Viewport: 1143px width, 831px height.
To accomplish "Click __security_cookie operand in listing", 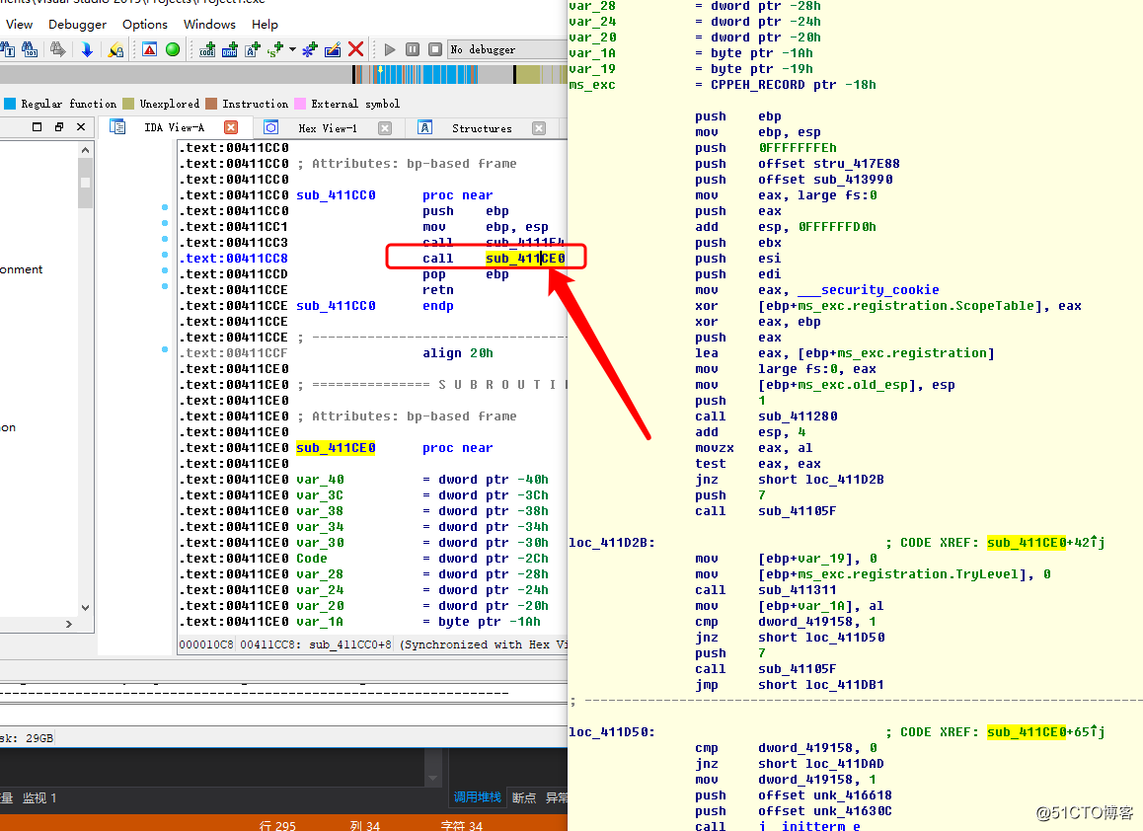I will [x=869, y=290].
